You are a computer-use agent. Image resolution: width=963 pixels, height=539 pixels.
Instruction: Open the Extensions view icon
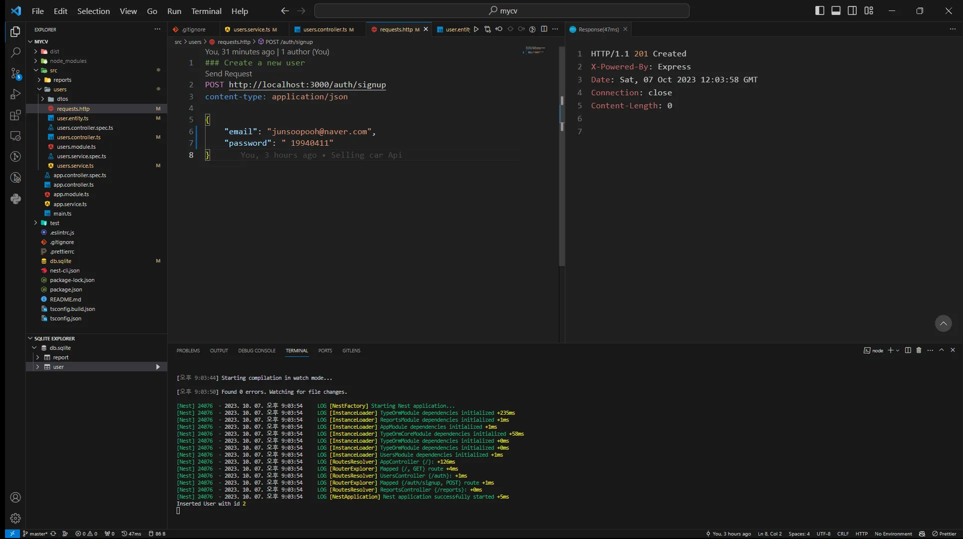point(15,115)
